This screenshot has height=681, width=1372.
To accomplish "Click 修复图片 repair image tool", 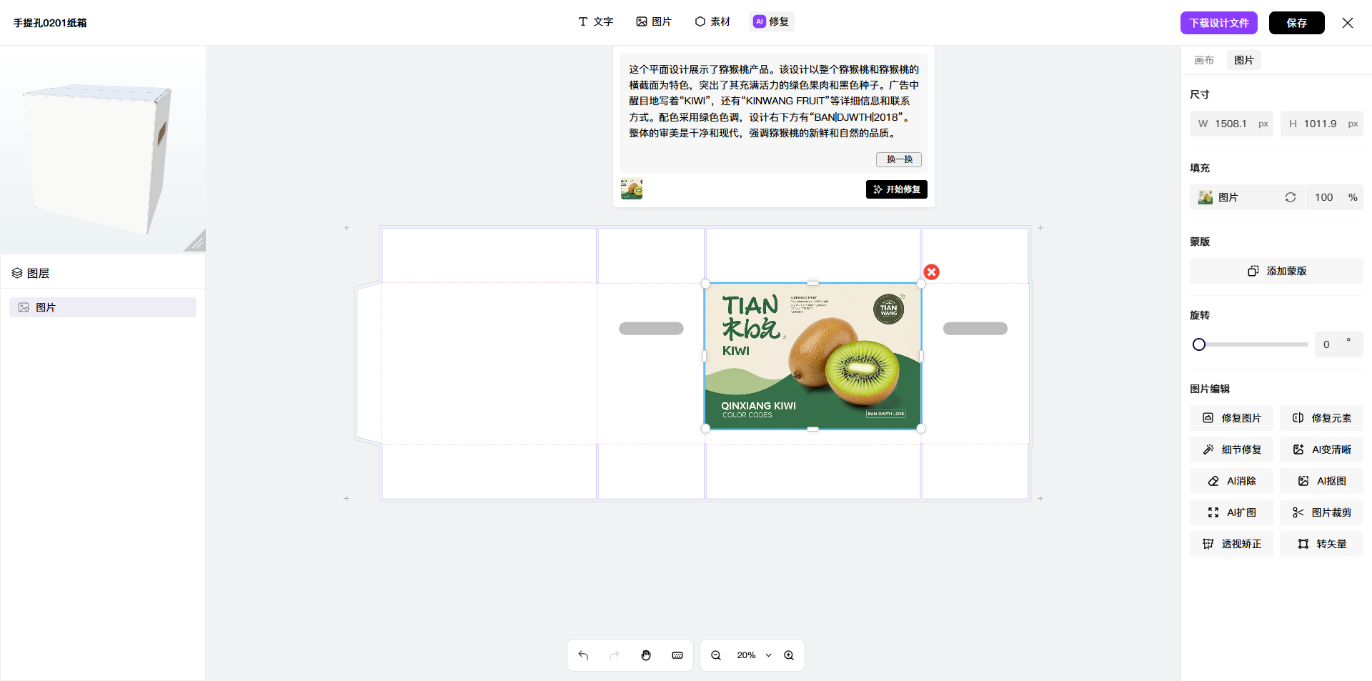I will [x=1231, y=418].
